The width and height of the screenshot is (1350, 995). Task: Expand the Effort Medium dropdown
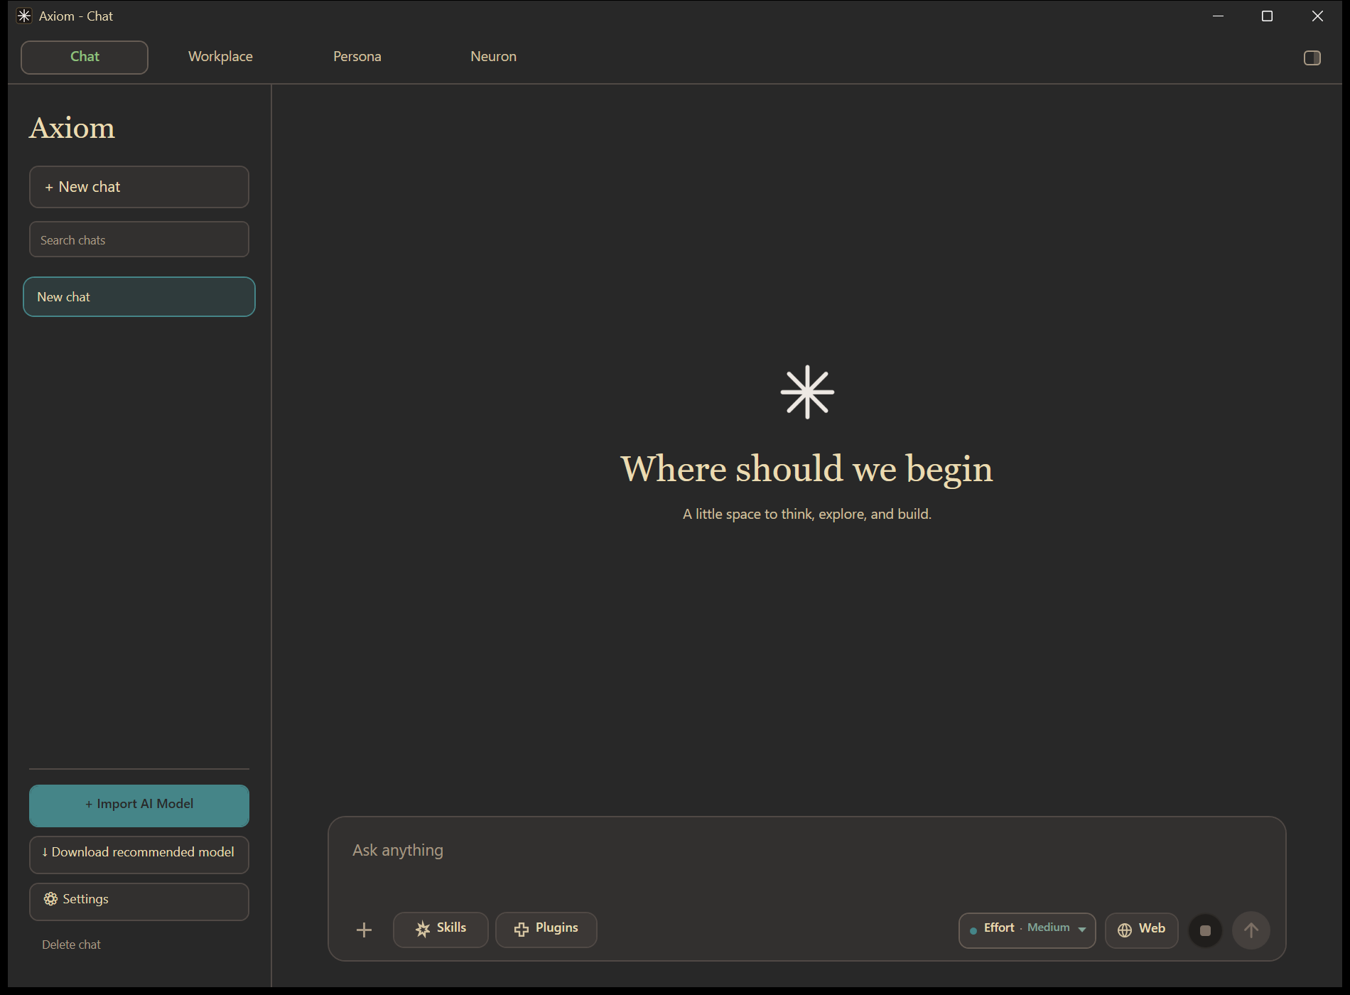tap(1027, 930)
